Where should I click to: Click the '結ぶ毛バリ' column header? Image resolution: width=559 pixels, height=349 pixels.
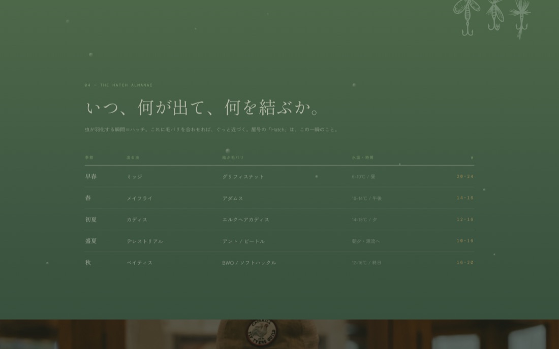(233, 157)
